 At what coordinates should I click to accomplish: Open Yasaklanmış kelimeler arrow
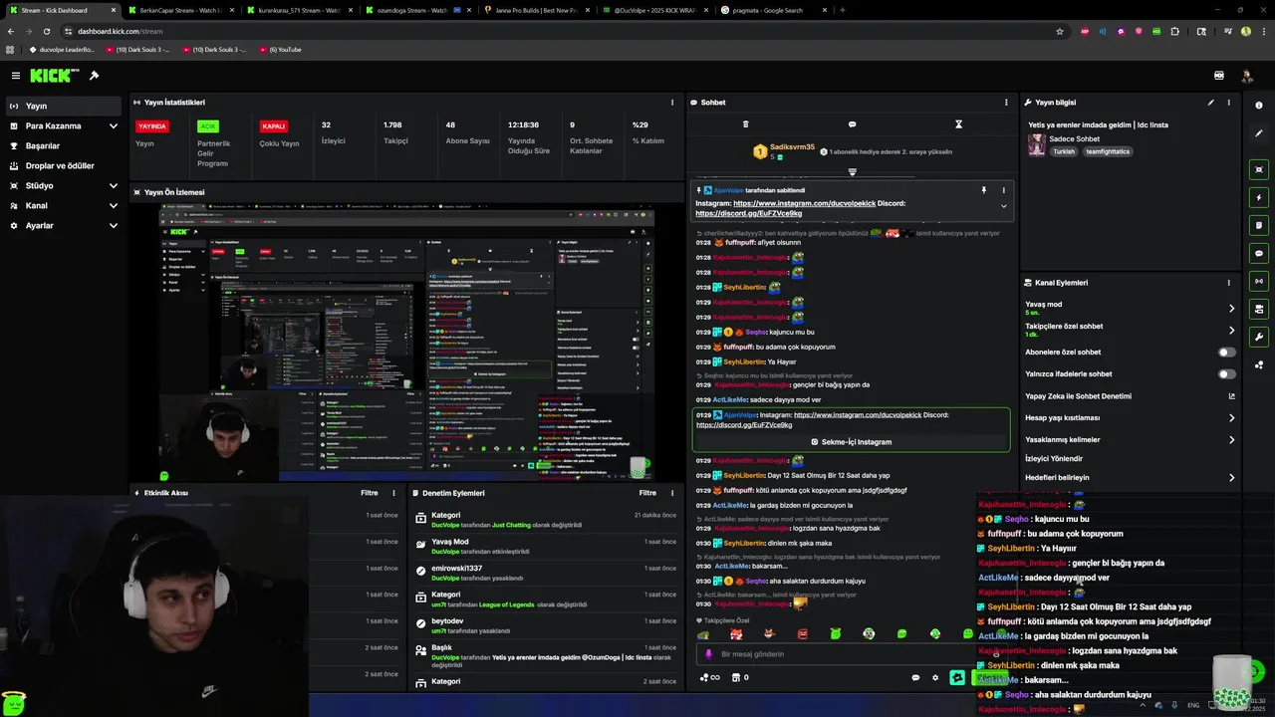pos(1231,440)
